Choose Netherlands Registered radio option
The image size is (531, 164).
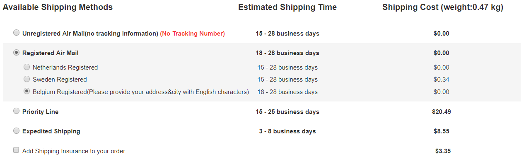click(x=27, y=67)
